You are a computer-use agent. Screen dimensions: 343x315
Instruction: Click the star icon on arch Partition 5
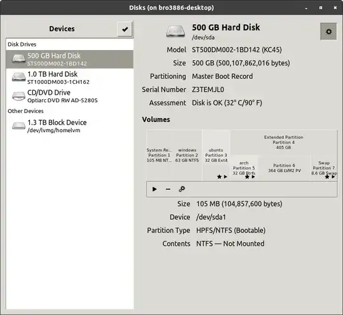(247, 177)
